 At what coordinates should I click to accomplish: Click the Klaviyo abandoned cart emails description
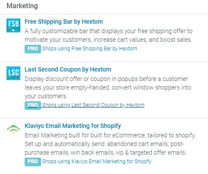pos(110,144)
